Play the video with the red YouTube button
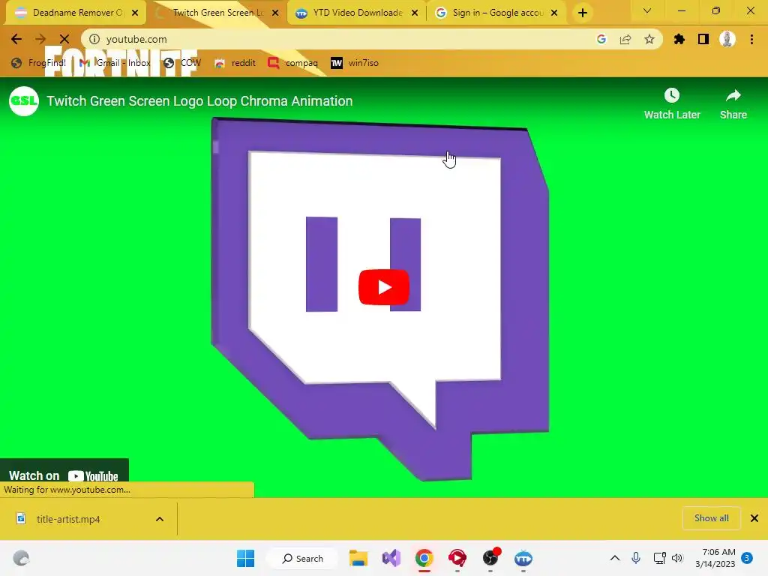Screen dimensions: 768x576 pyautogui.click(x=383, y=287)
